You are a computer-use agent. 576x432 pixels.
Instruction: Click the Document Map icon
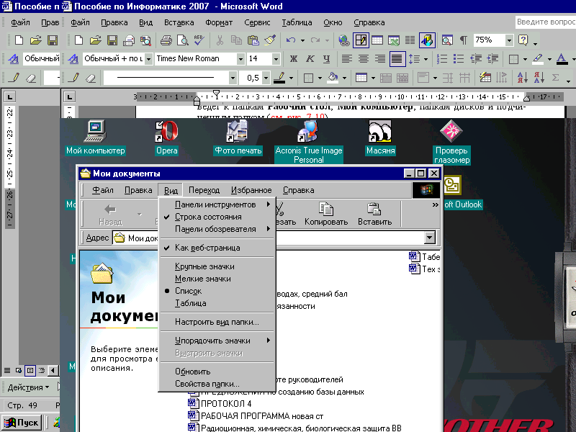447,40
